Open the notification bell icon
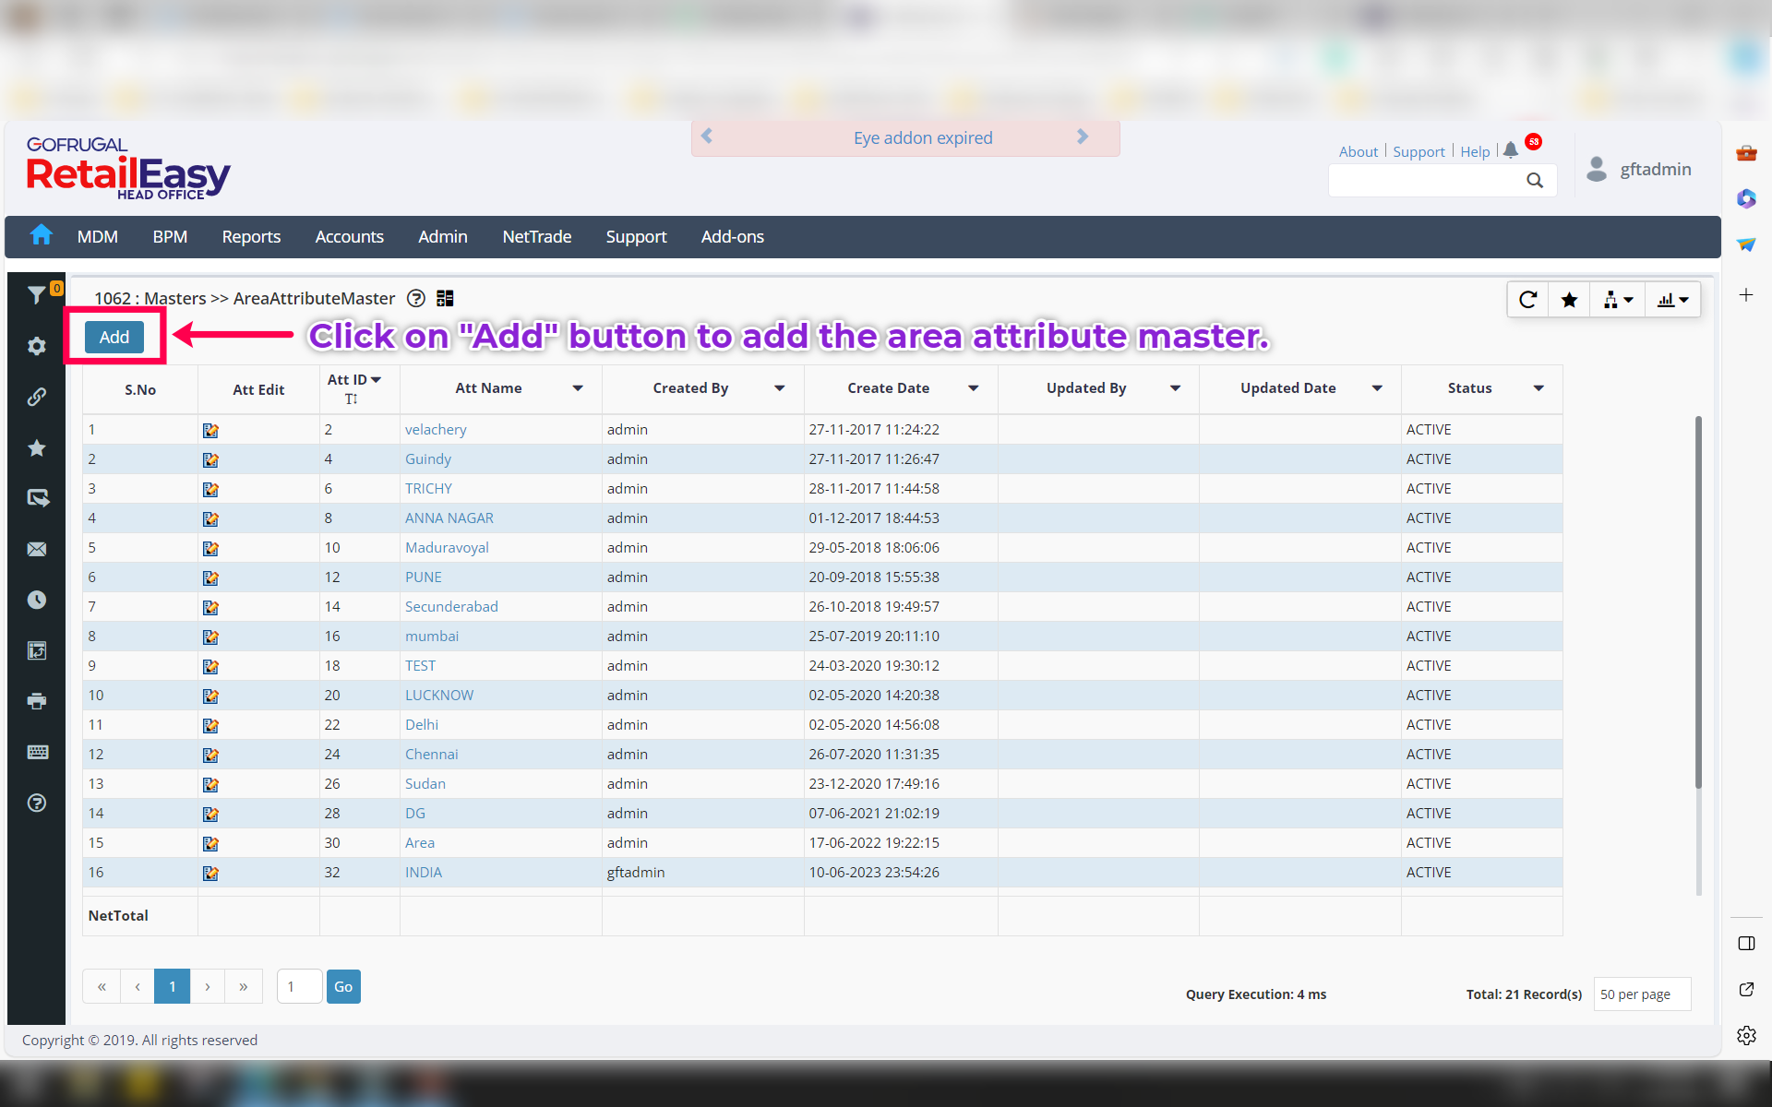1772x1107 pixels. click(1510, 150)
